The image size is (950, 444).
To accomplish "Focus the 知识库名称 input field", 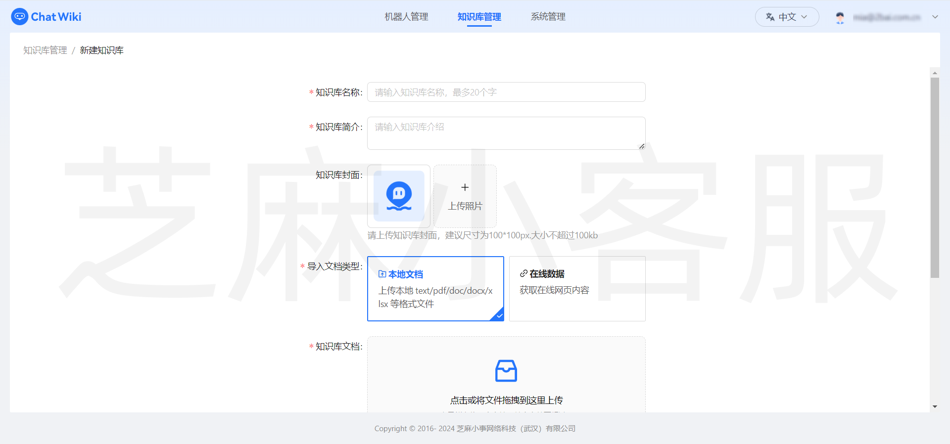I will click(506, 92).
